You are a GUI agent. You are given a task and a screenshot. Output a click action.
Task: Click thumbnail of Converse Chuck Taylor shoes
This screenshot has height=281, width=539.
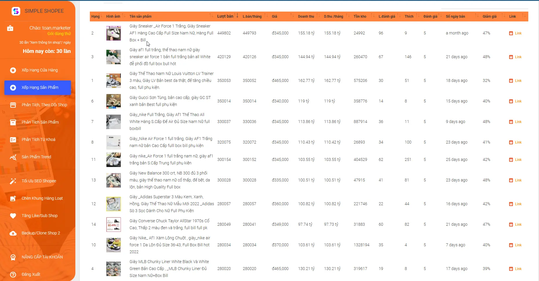pyautogui.click(x=114, y=224)
